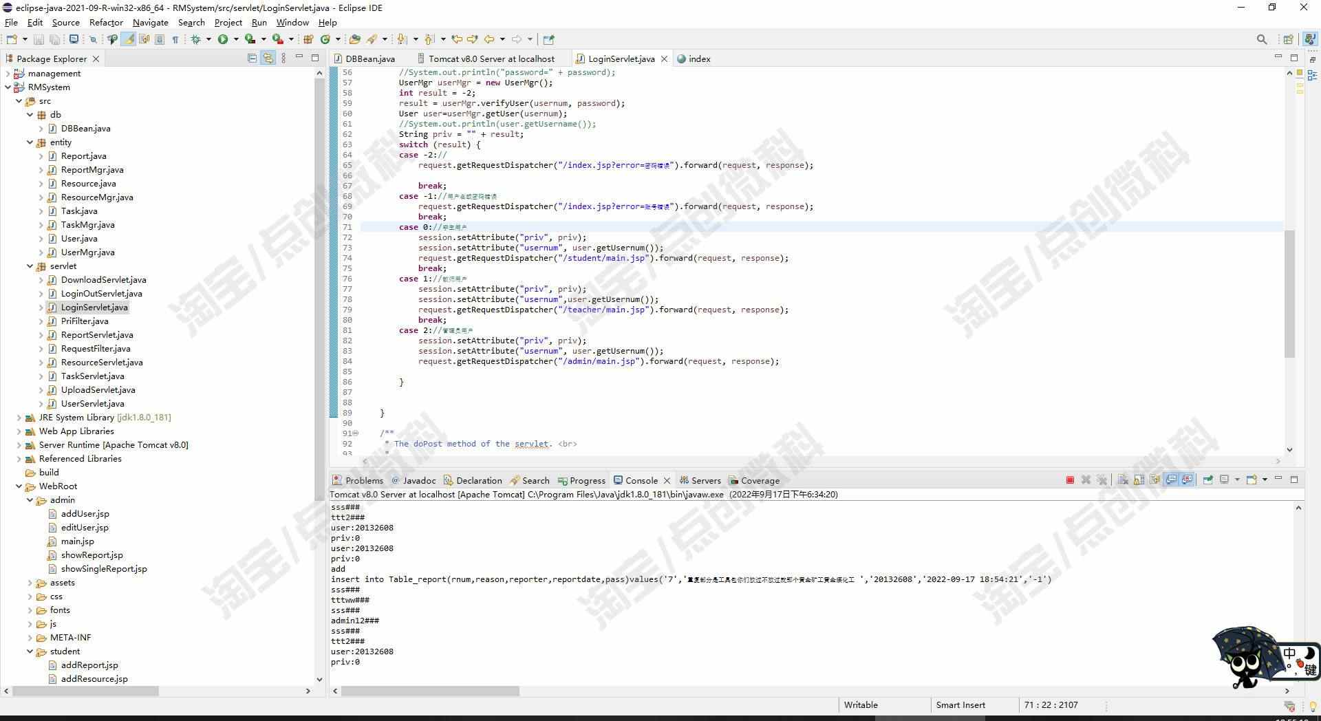Click code line 72 setAttribute priv
The image size is (1321, 721).
[x=502, y=237]
